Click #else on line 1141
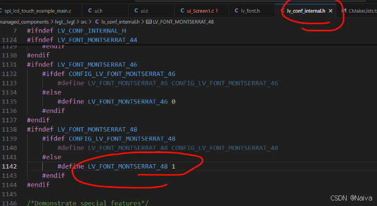 coord(52,157)
